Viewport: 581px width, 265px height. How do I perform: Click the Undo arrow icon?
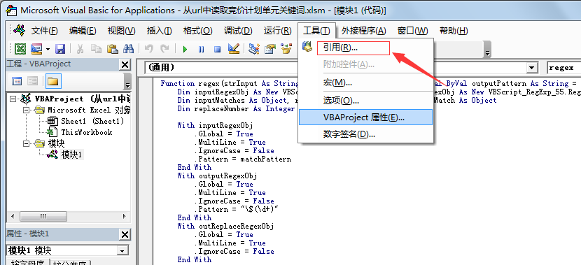148,49
